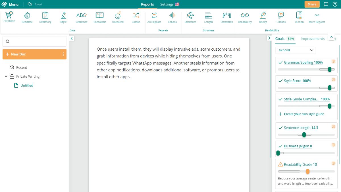Open the Echoes report
The width and height of the screenshot is (341, 192).
tap(172, 17)
